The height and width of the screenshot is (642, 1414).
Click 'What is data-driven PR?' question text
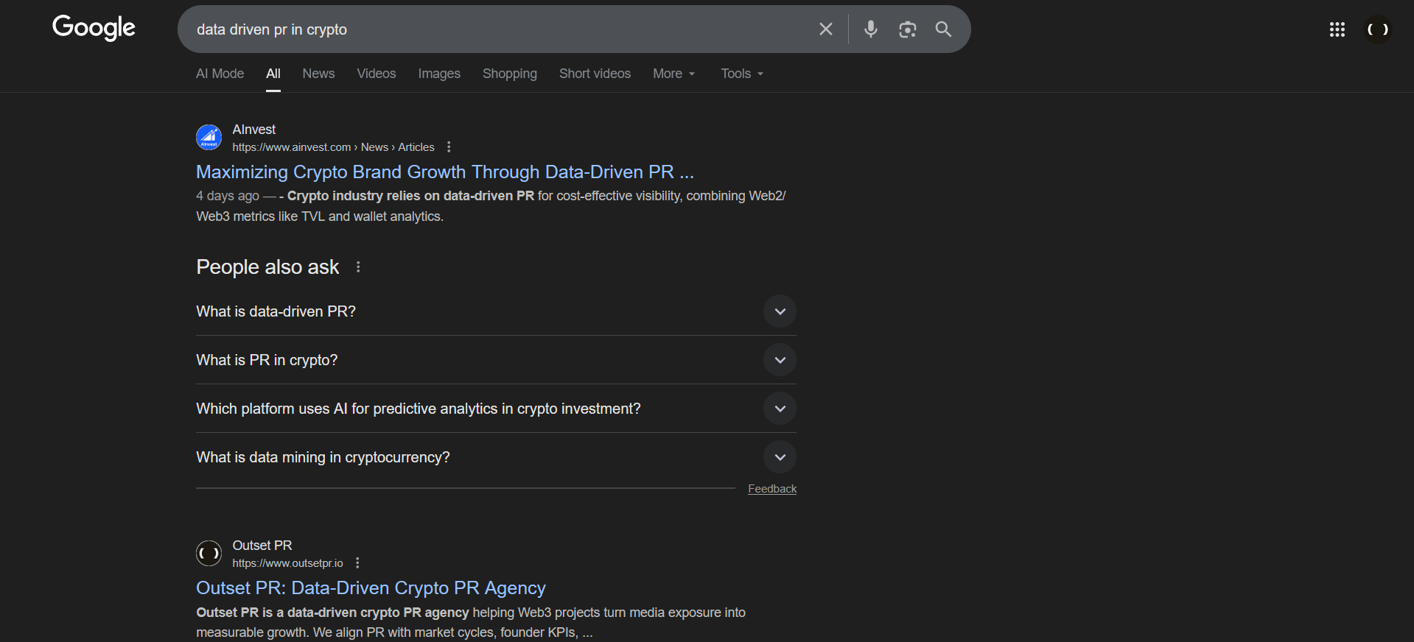[x=276, y=311]
